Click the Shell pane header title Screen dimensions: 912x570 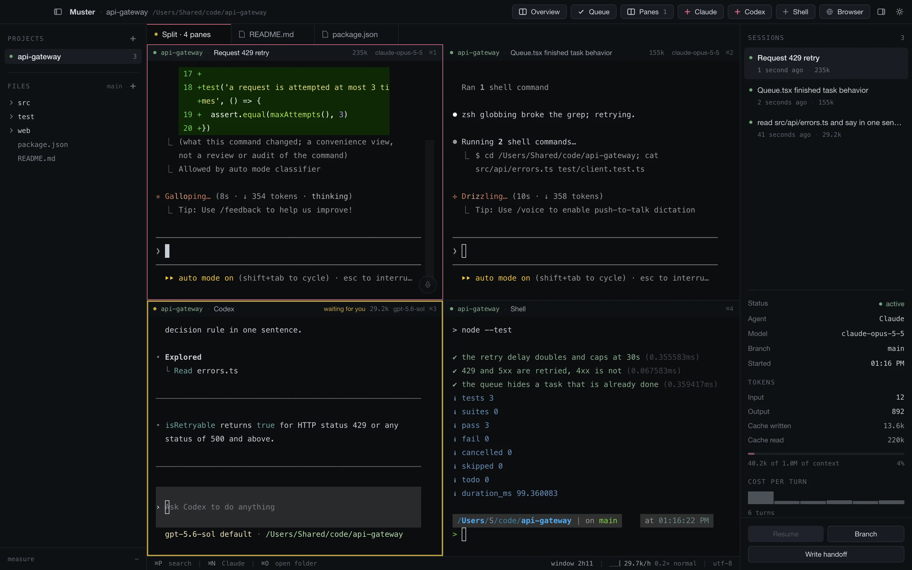tap(517, 309)
